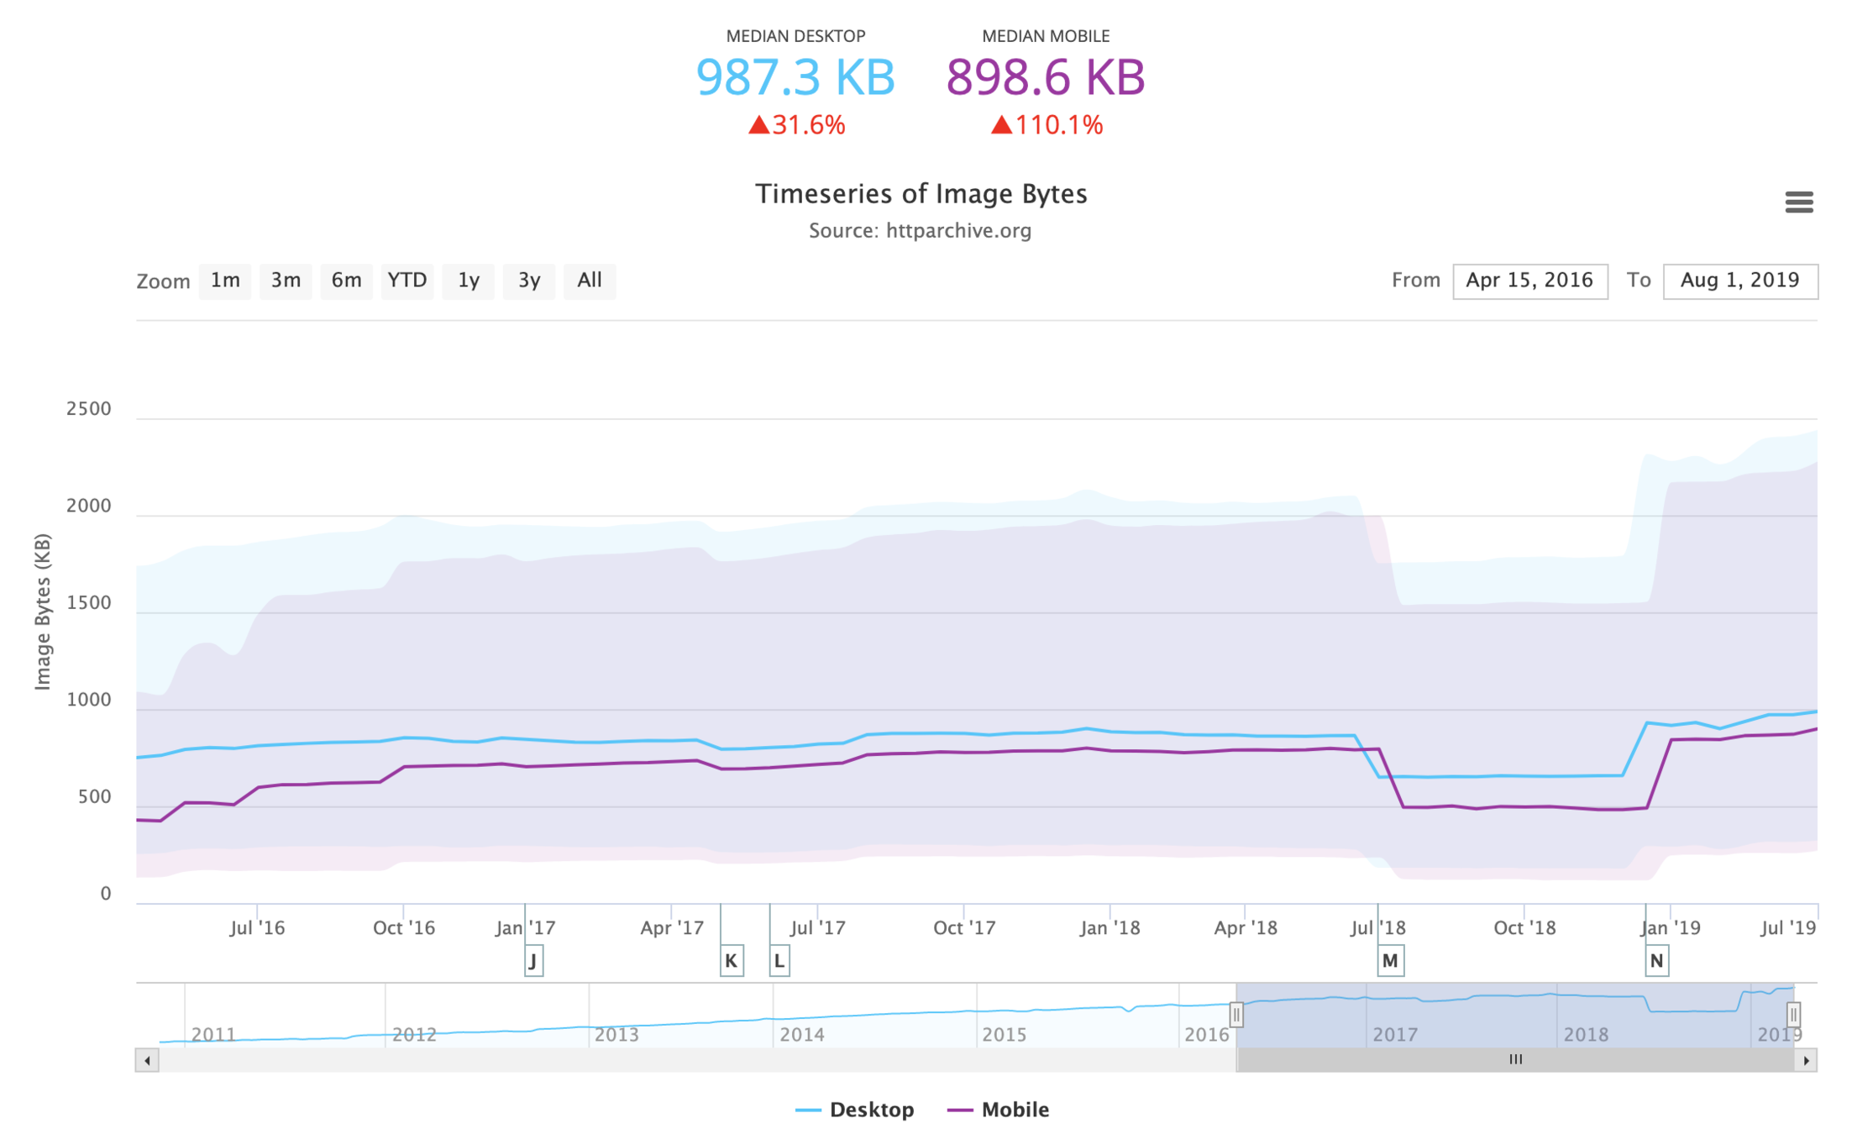Image resolution: width=1857 pixels, height=1134 pixels.
Task: Open the chart hamburger context menu
Action: pyautogui.click(x=1798, y=202)
